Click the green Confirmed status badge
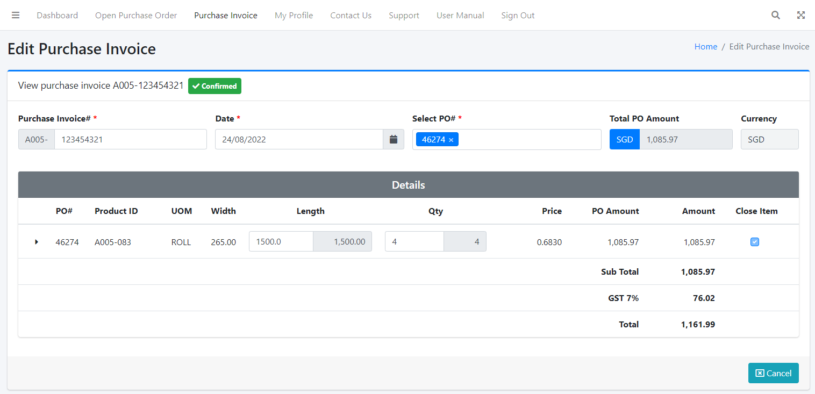The width and height of the screenshot is (815, 394). (215, 86)
